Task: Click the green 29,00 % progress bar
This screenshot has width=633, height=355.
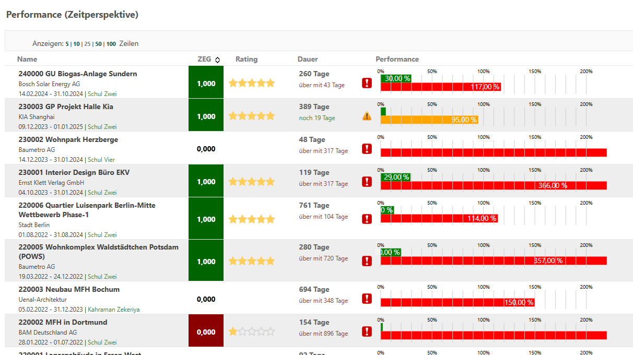Action: [x=395, y=177]
